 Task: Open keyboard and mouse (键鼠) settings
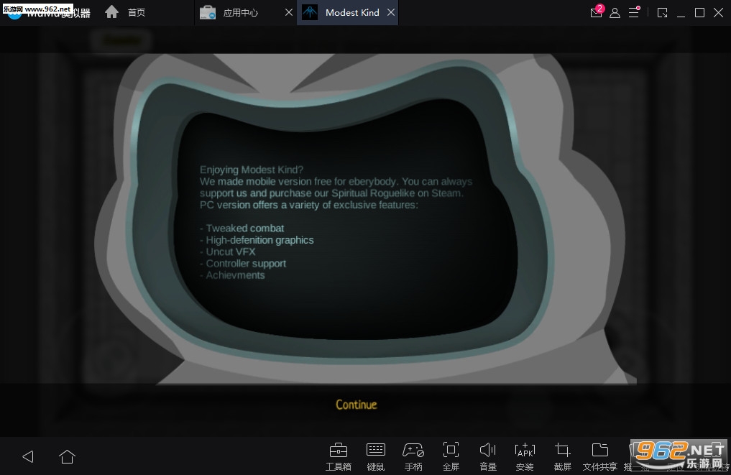click(376, 456)
